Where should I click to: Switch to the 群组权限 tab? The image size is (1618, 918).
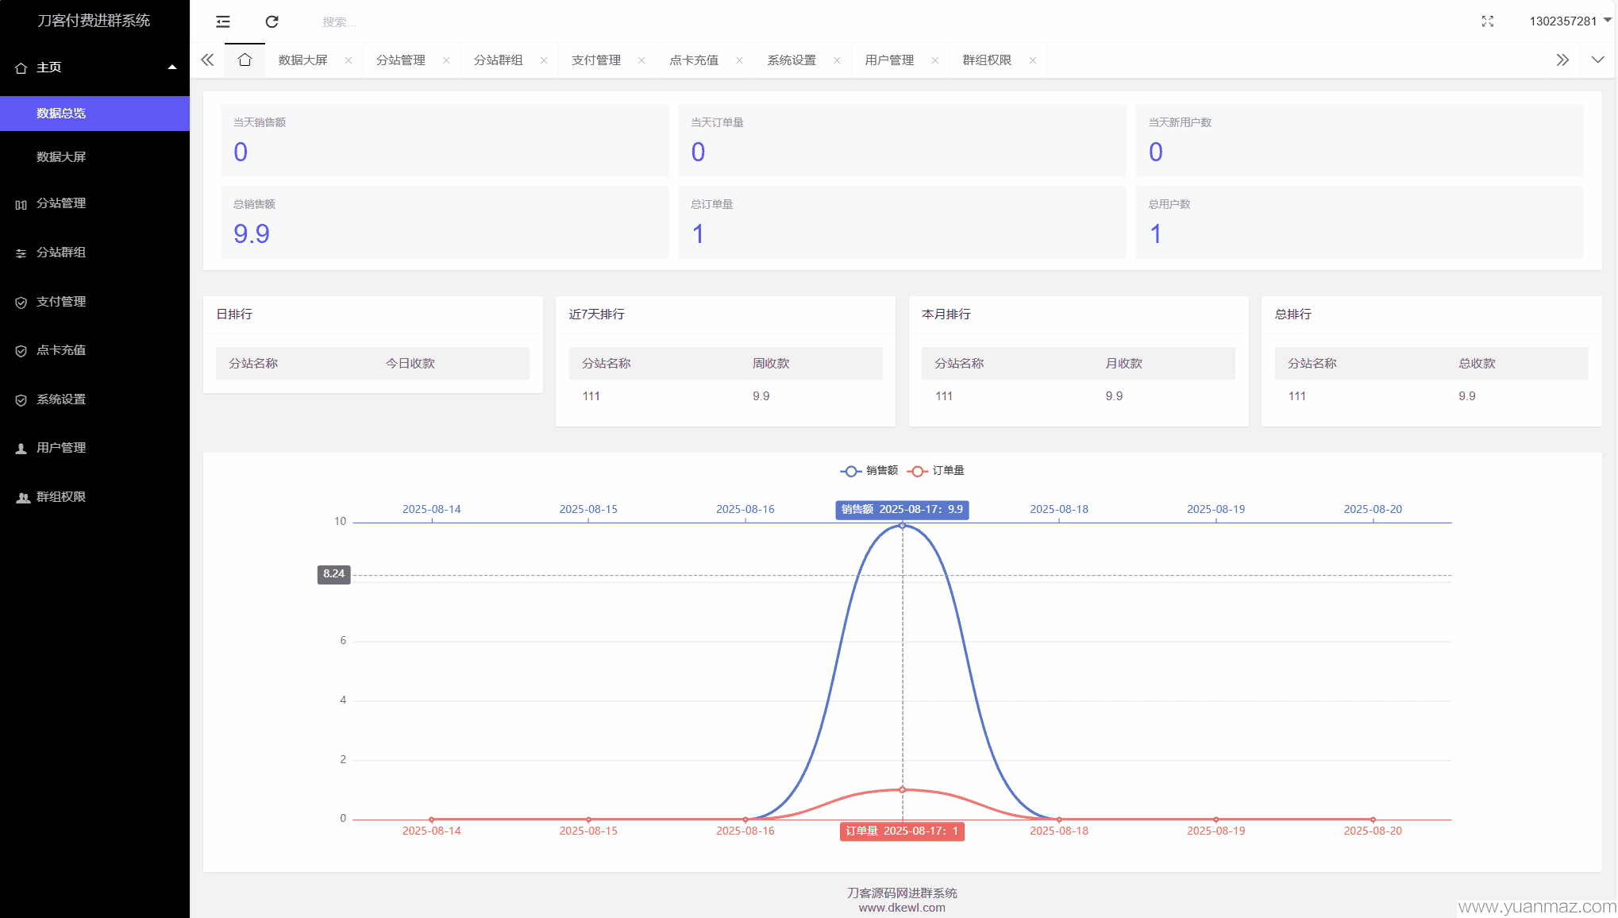tap(986, 60)
